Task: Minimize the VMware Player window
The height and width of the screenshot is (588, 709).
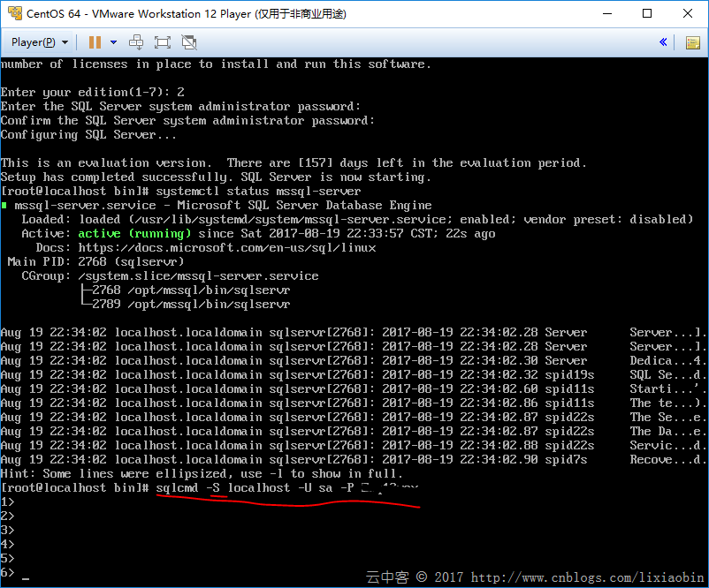Action: [607, 13]
